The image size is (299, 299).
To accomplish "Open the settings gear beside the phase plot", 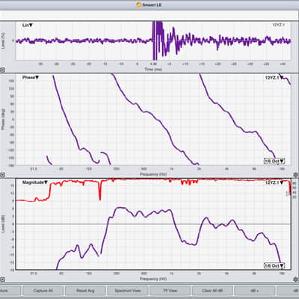I will tap(295, 175).
